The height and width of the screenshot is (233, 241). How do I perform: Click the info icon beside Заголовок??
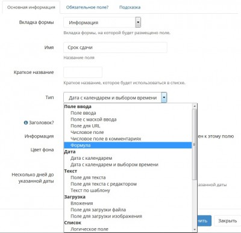point(26,123)
